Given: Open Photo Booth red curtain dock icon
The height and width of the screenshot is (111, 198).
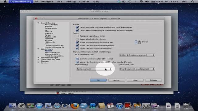Looking at the screenshot, I should tap(128, 105).
